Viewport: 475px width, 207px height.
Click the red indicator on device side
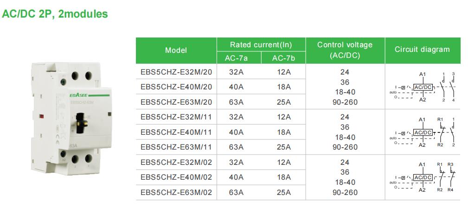pos(41,116)
